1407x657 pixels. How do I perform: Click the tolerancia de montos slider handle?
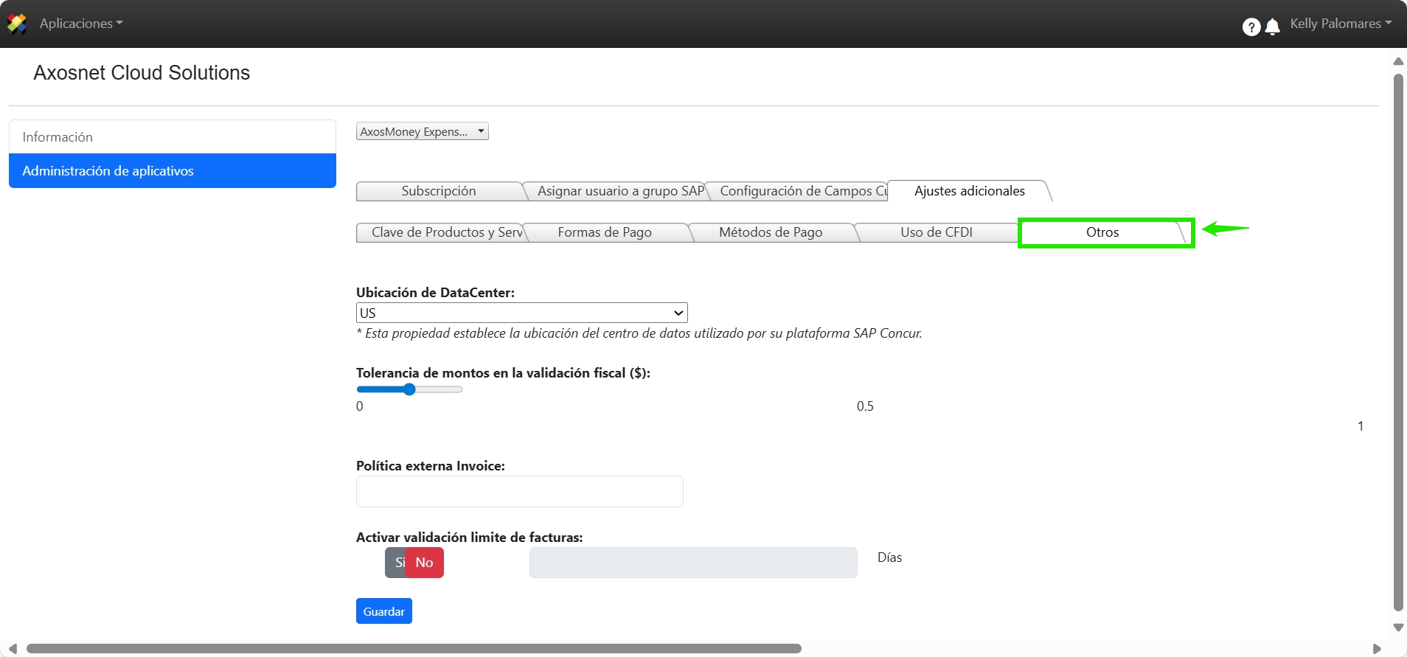(x=409, y=389)
